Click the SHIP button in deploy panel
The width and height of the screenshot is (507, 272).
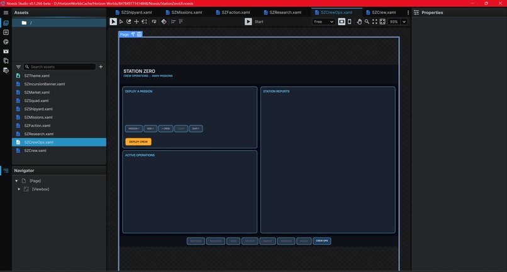pos(196,129)
